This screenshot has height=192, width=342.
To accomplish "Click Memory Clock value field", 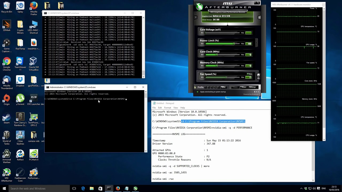I will click(248, 66).
